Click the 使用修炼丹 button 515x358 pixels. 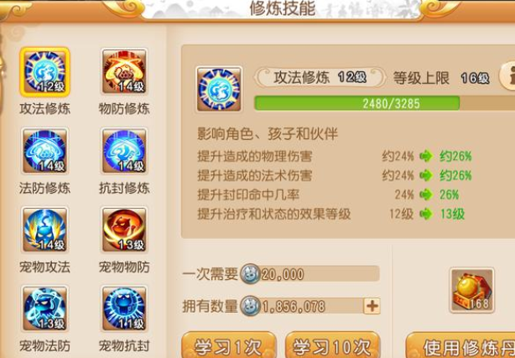pos(460,346)
